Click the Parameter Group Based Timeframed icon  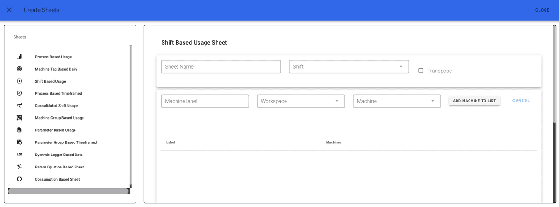coord(20,142)
